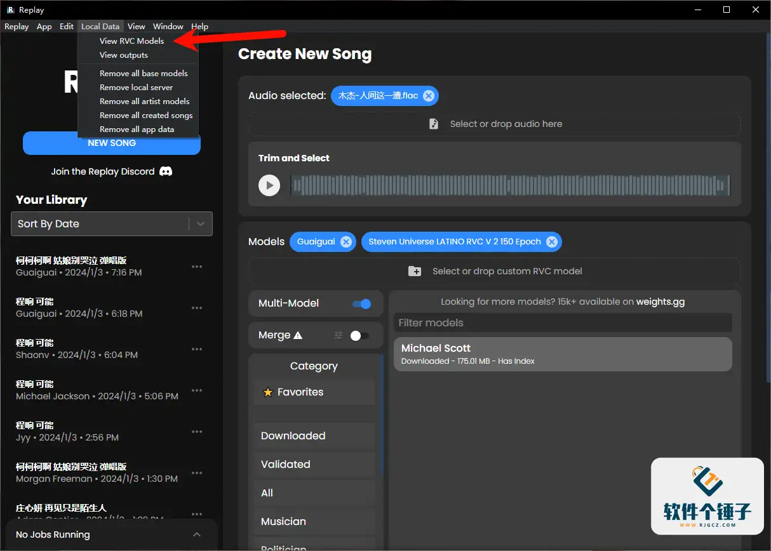Click Select or drop audio here area
The width and height of the screenshot is (771, 551).
pyautogui.click(x=495, y=124)
